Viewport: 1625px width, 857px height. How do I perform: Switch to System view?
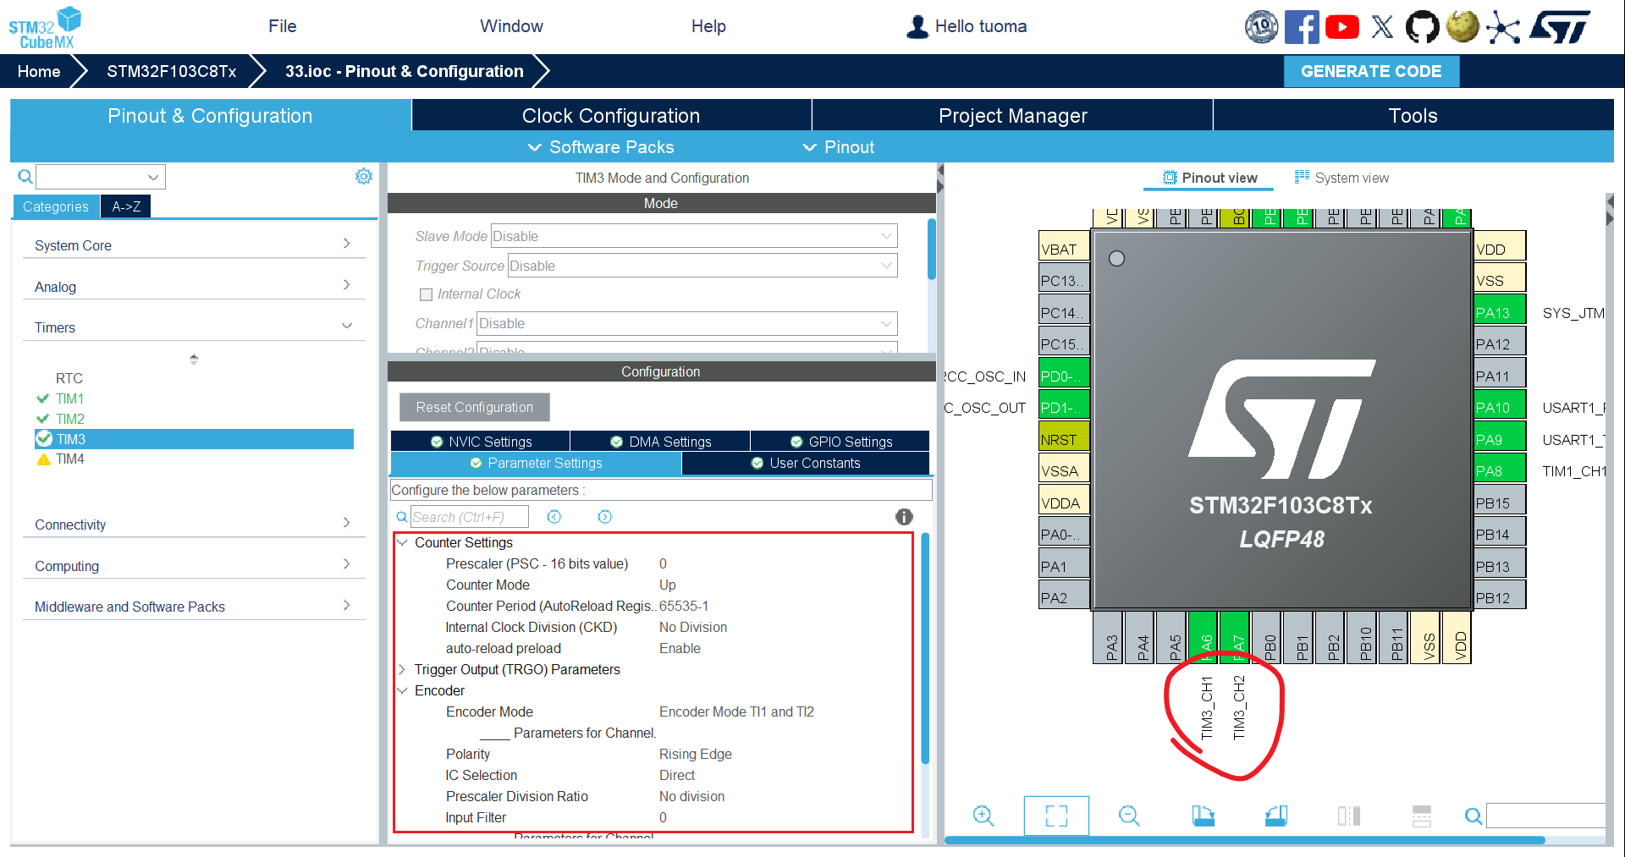tap(1342, 178)
